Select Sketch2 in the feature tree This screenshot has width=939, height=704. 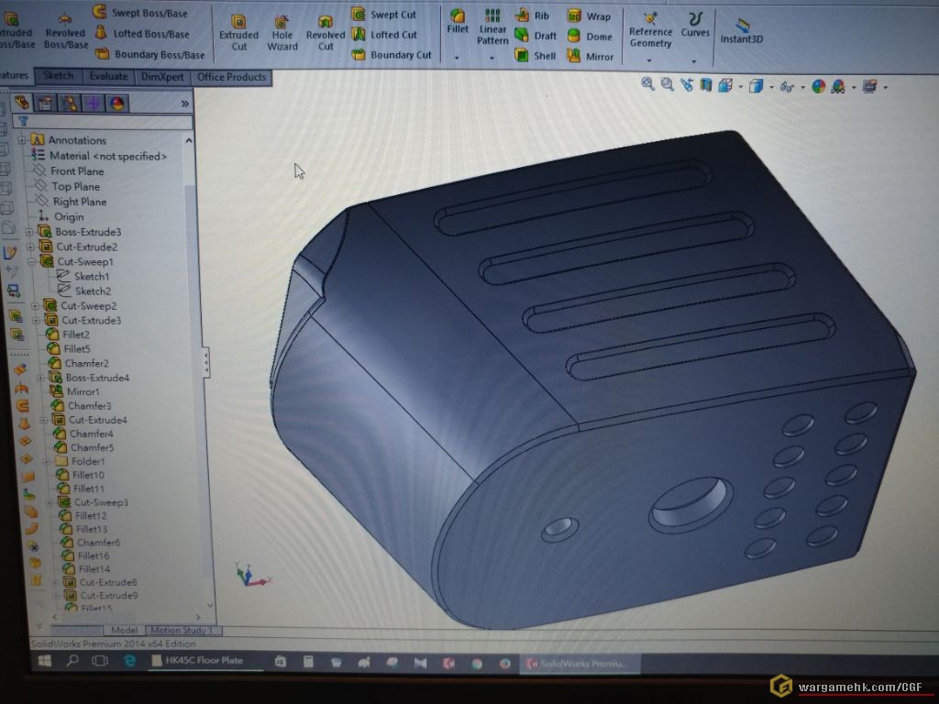click(92, 291)
